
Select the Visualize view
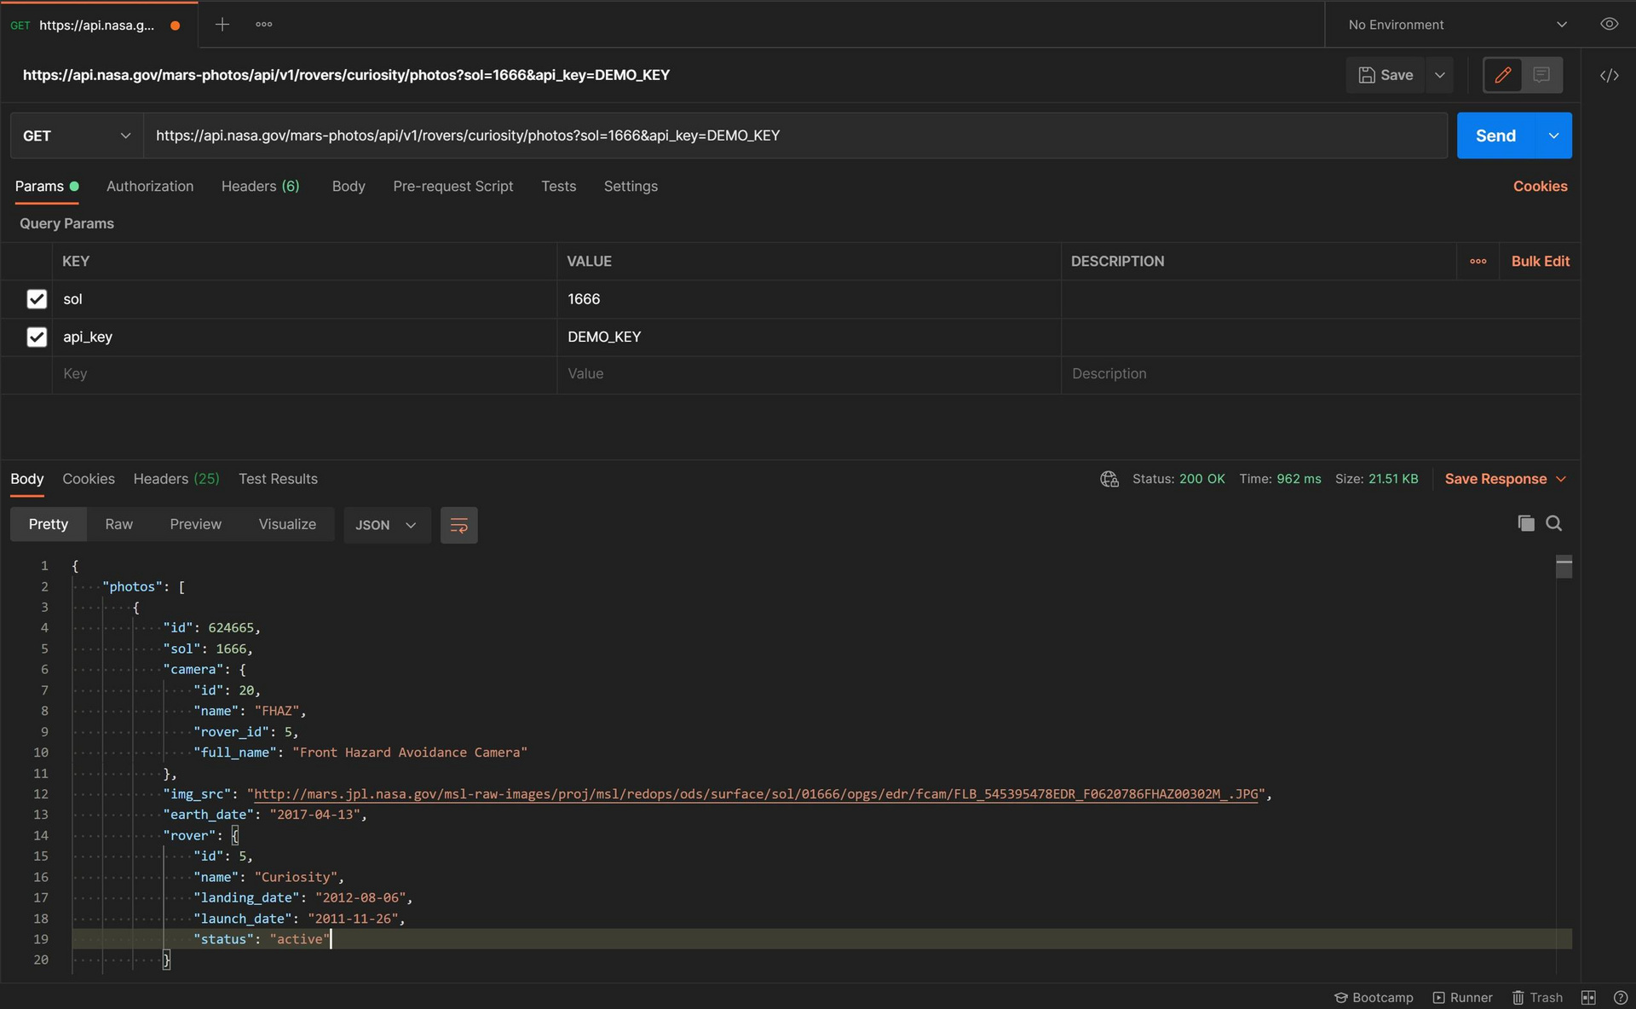287,524
